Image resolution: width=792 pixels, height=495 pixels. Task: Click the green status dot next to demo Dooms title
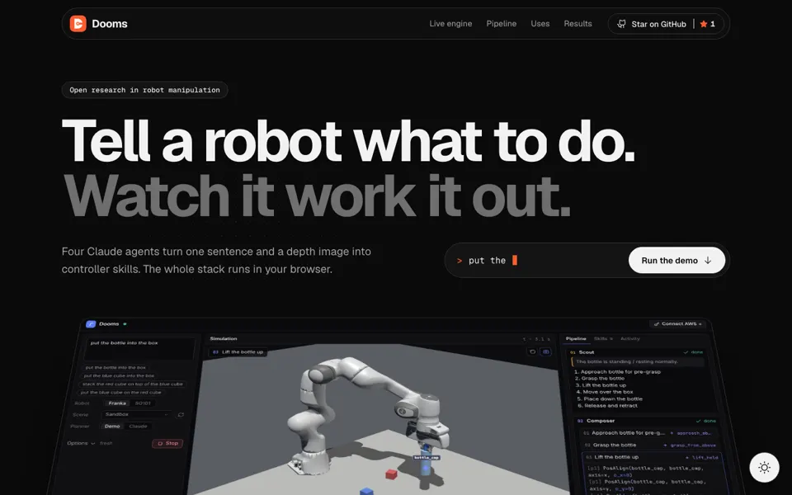pos(125,323)
